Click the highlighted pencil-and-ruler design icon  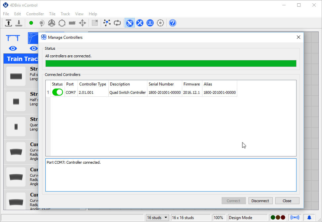[130, 23]
